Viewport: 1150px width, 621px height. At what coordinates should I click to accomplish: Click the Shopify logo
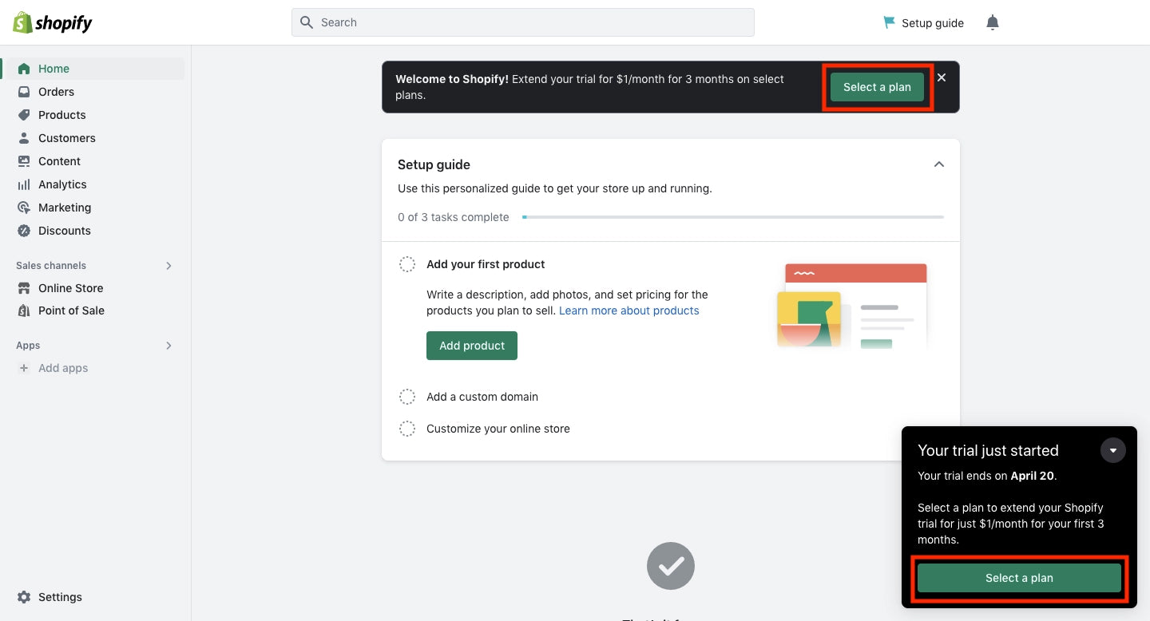[53, 22]
